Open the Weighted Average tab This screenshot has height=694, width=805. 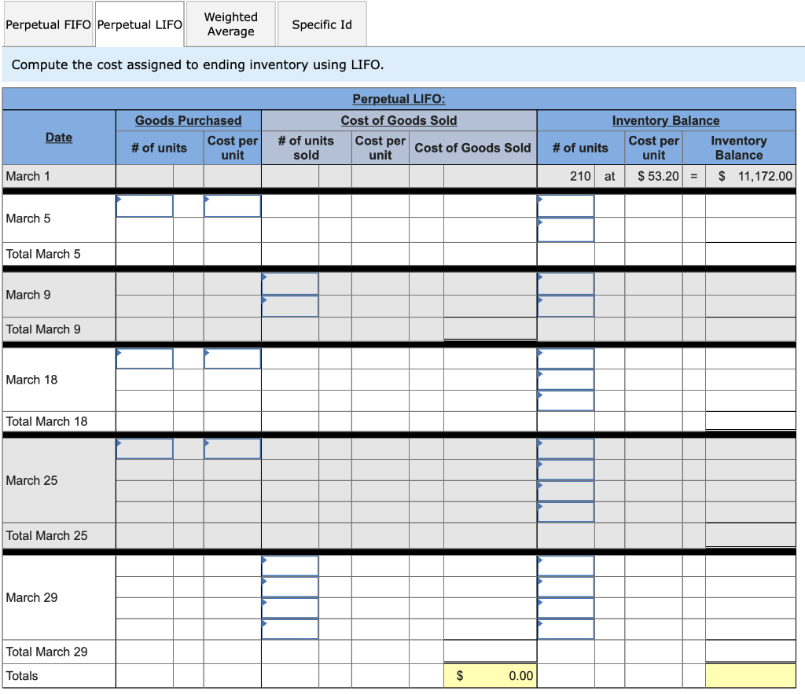tap(230, 24)
